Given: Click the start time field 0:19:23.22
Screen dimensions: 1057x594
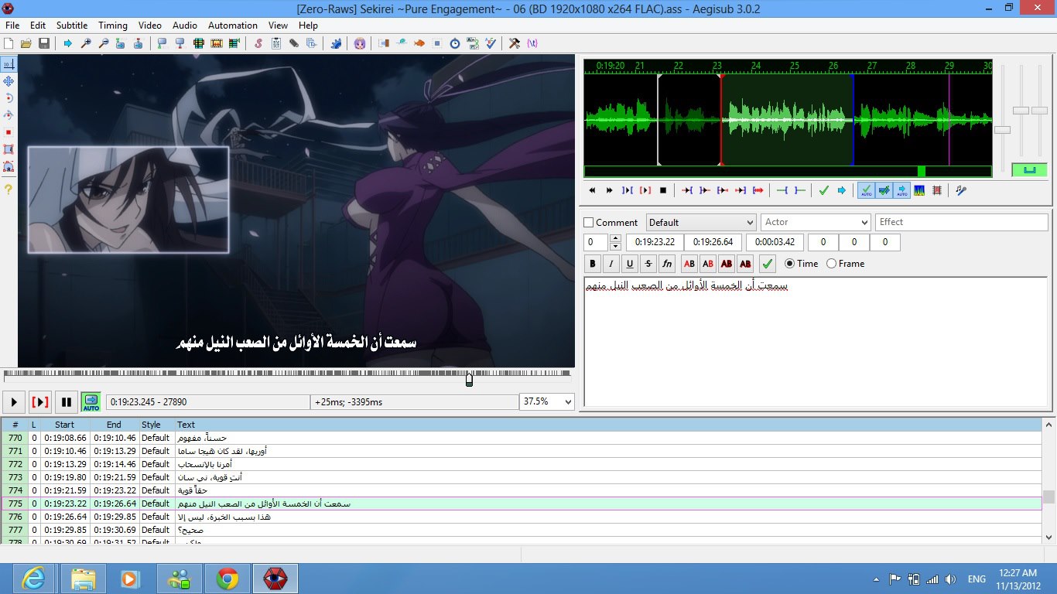Looking at the screenshot, I should 654,243.
